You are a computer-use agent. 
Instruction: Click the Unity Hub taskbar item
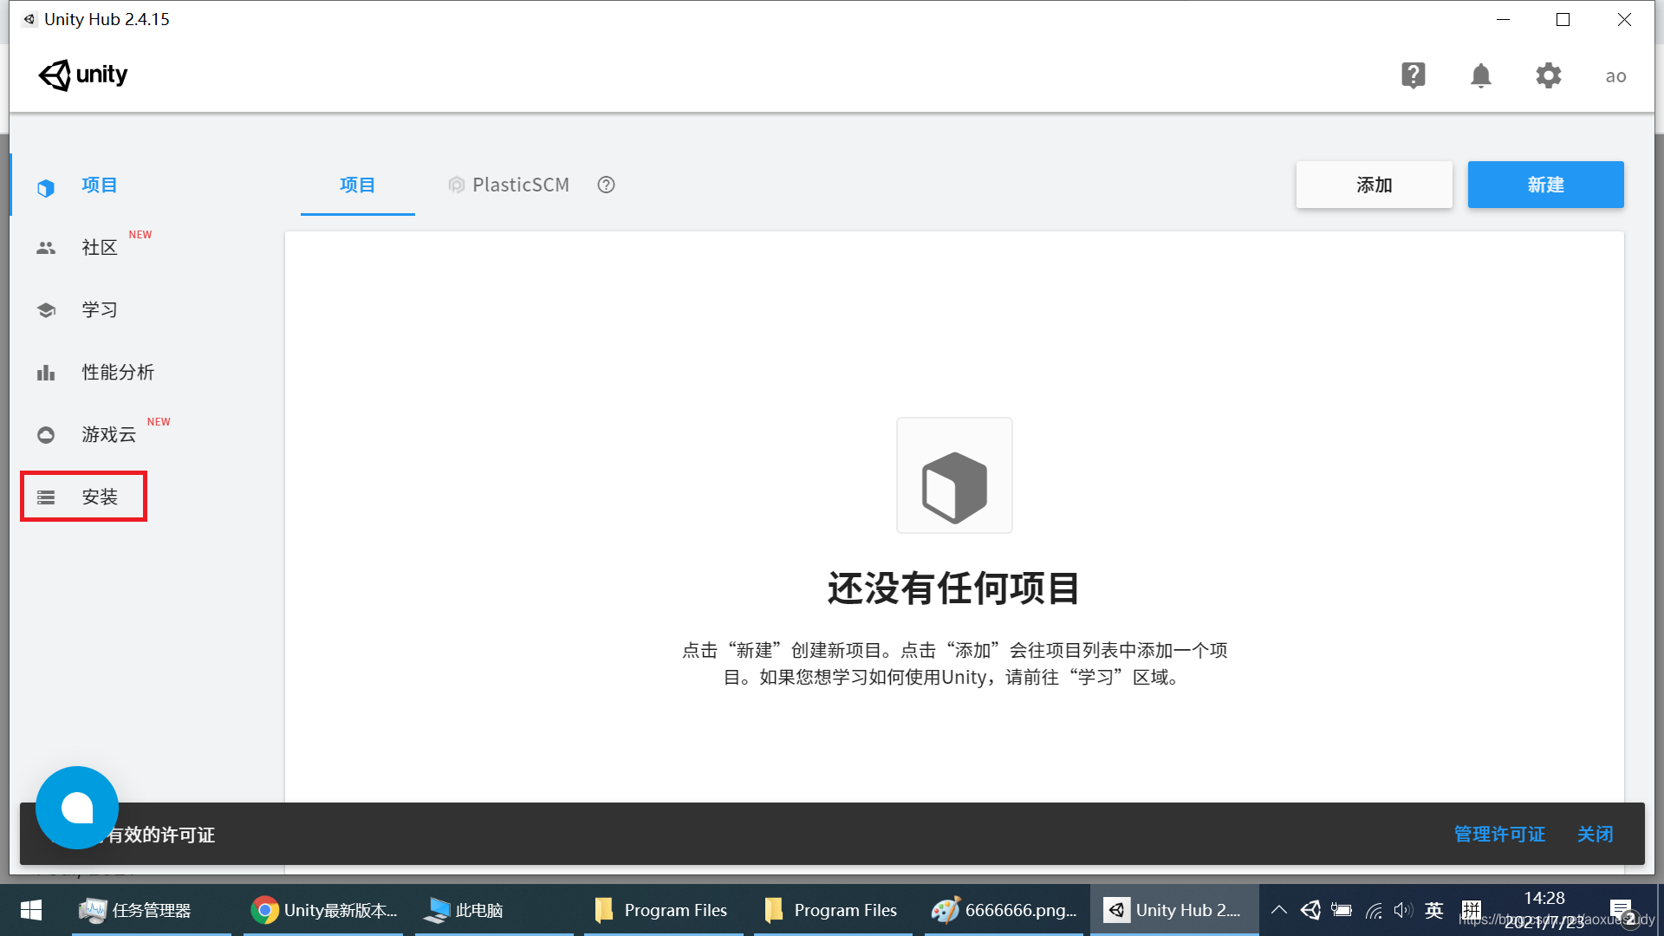tap(1174, 910)
